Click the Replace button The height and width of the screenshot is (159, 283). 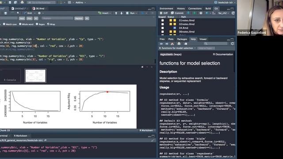(79, 19)
